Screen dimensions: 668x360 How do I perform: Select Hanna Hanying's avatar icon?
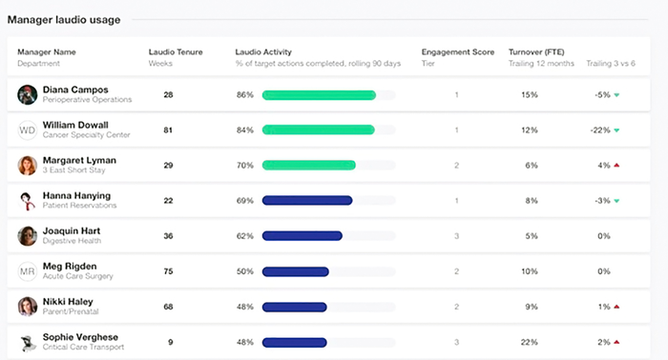28,201
